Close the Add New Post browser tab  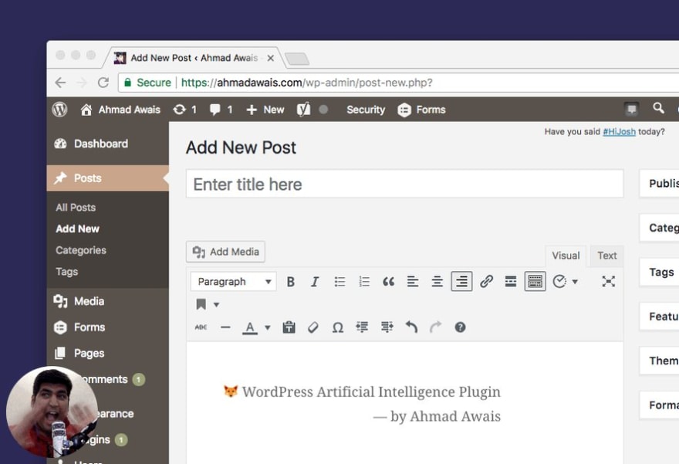coord(271,58)
